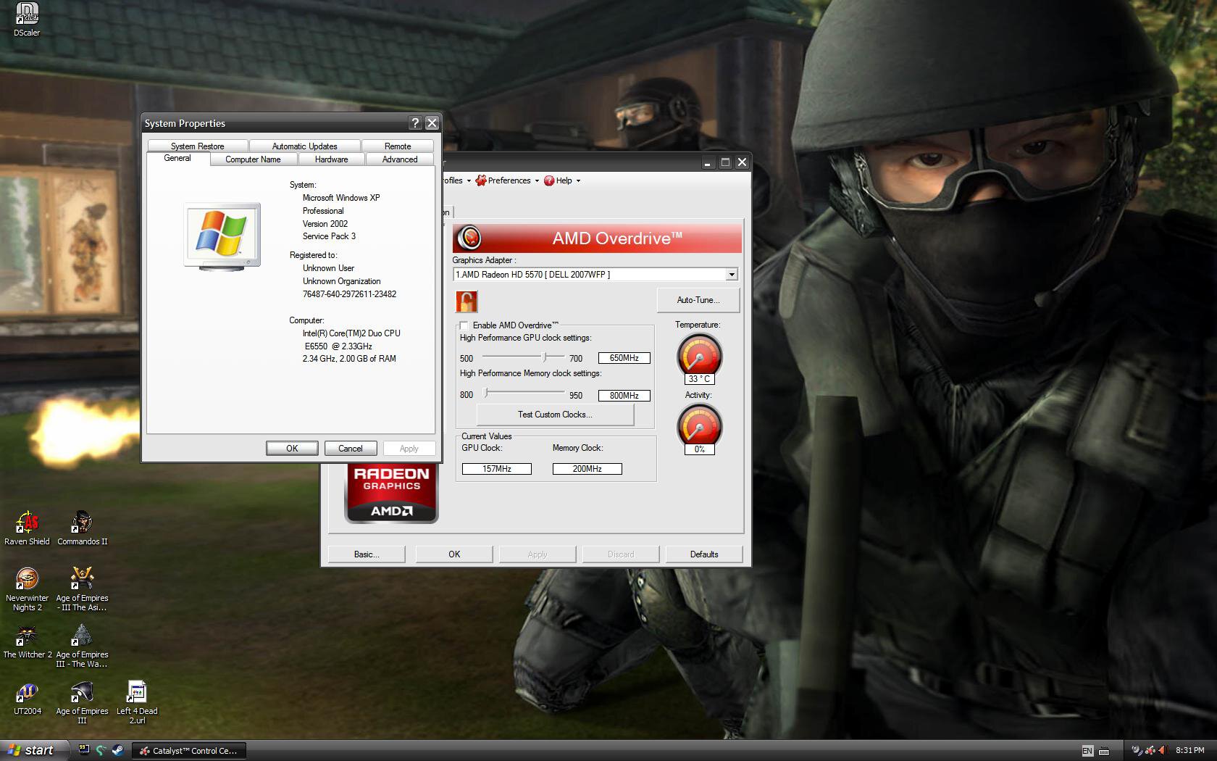Click the Basic... button in Catalyst
1217x761 pixels.
click(x=367, y=554)
